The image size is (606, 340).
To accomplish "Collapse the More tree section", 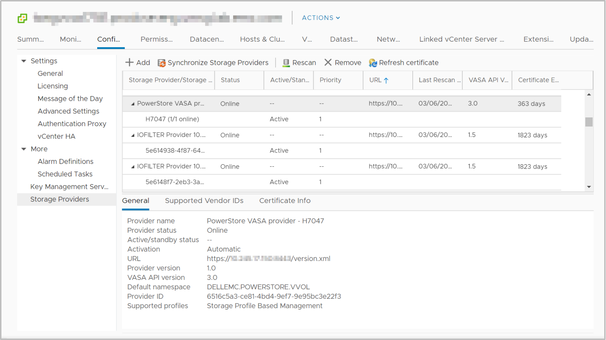I will tap(24, 149).
